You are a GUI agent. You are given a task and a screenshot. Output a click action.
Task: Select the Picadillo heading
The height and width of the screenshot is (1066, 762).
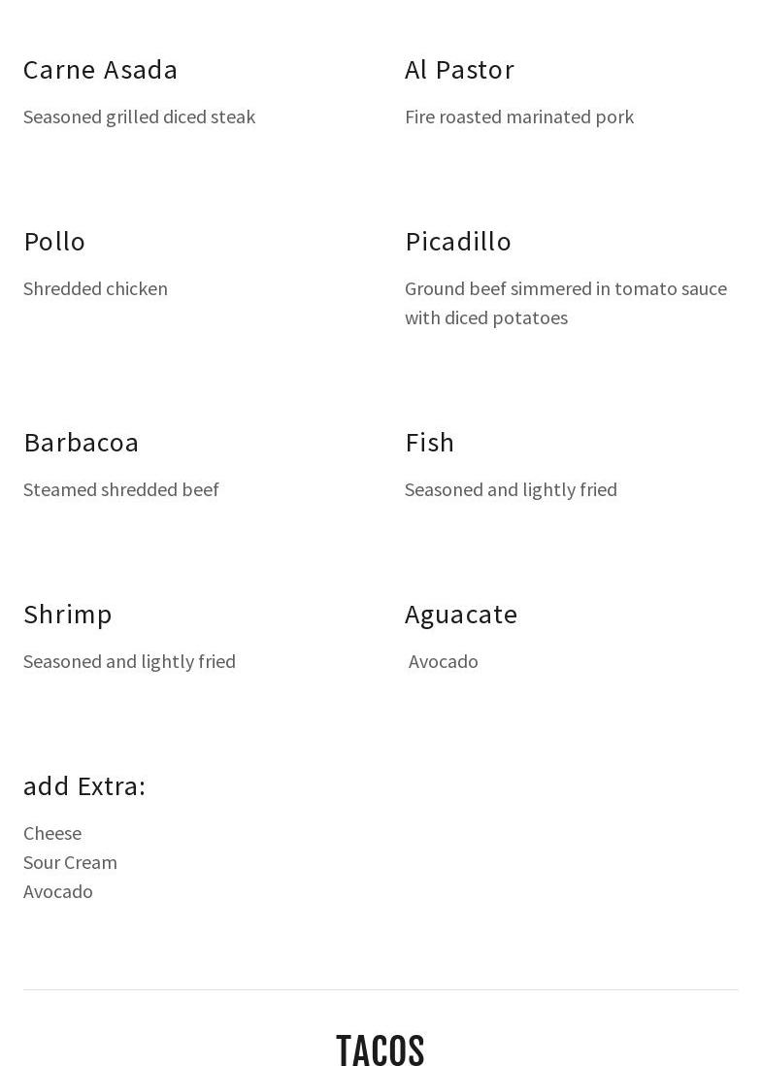click(x=457, y=242)
